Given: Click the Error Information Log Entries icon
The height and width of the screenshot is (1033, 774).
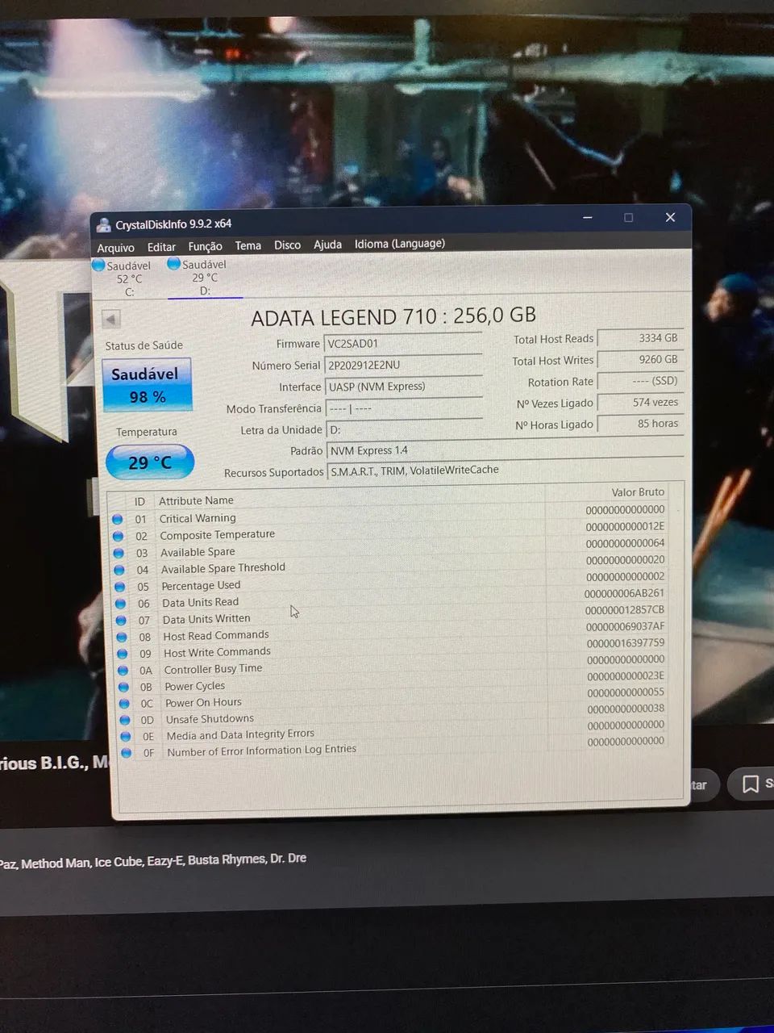Looking at the screenshot, I should tap(127, 752).
